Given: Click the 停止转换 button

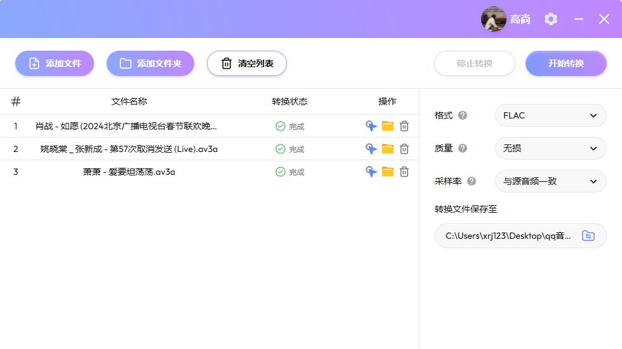Looking at the screenshot, I should [475, 63].
